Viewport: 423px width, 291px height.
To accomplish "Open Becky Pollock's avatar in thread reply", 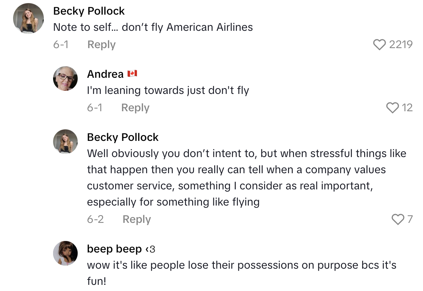I will point(65,142).
